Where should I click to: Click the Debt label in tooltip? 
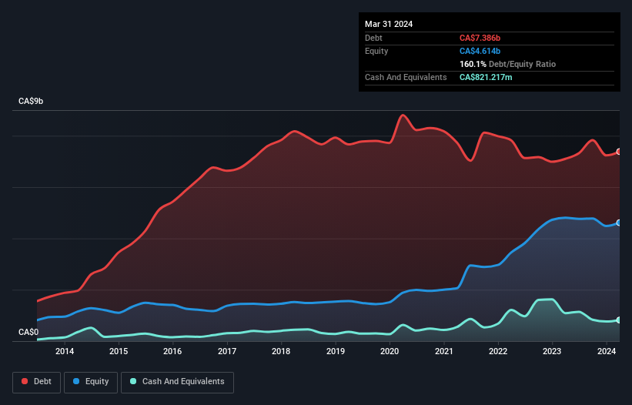click(x=373, y=38)
